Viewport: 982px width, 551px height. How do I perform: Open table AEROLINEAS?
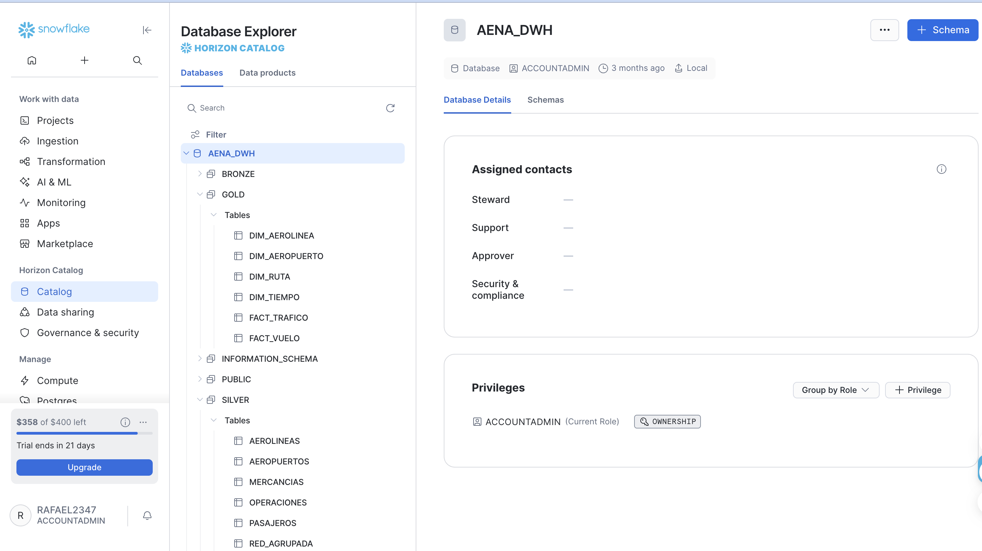tap(275, 441)
